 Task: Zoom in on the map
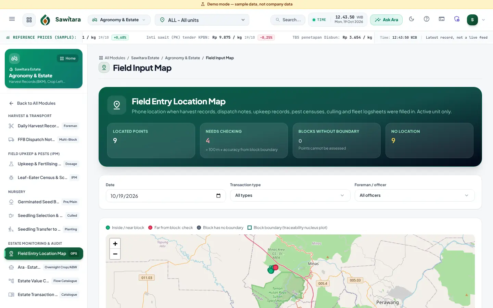(115, 244)
